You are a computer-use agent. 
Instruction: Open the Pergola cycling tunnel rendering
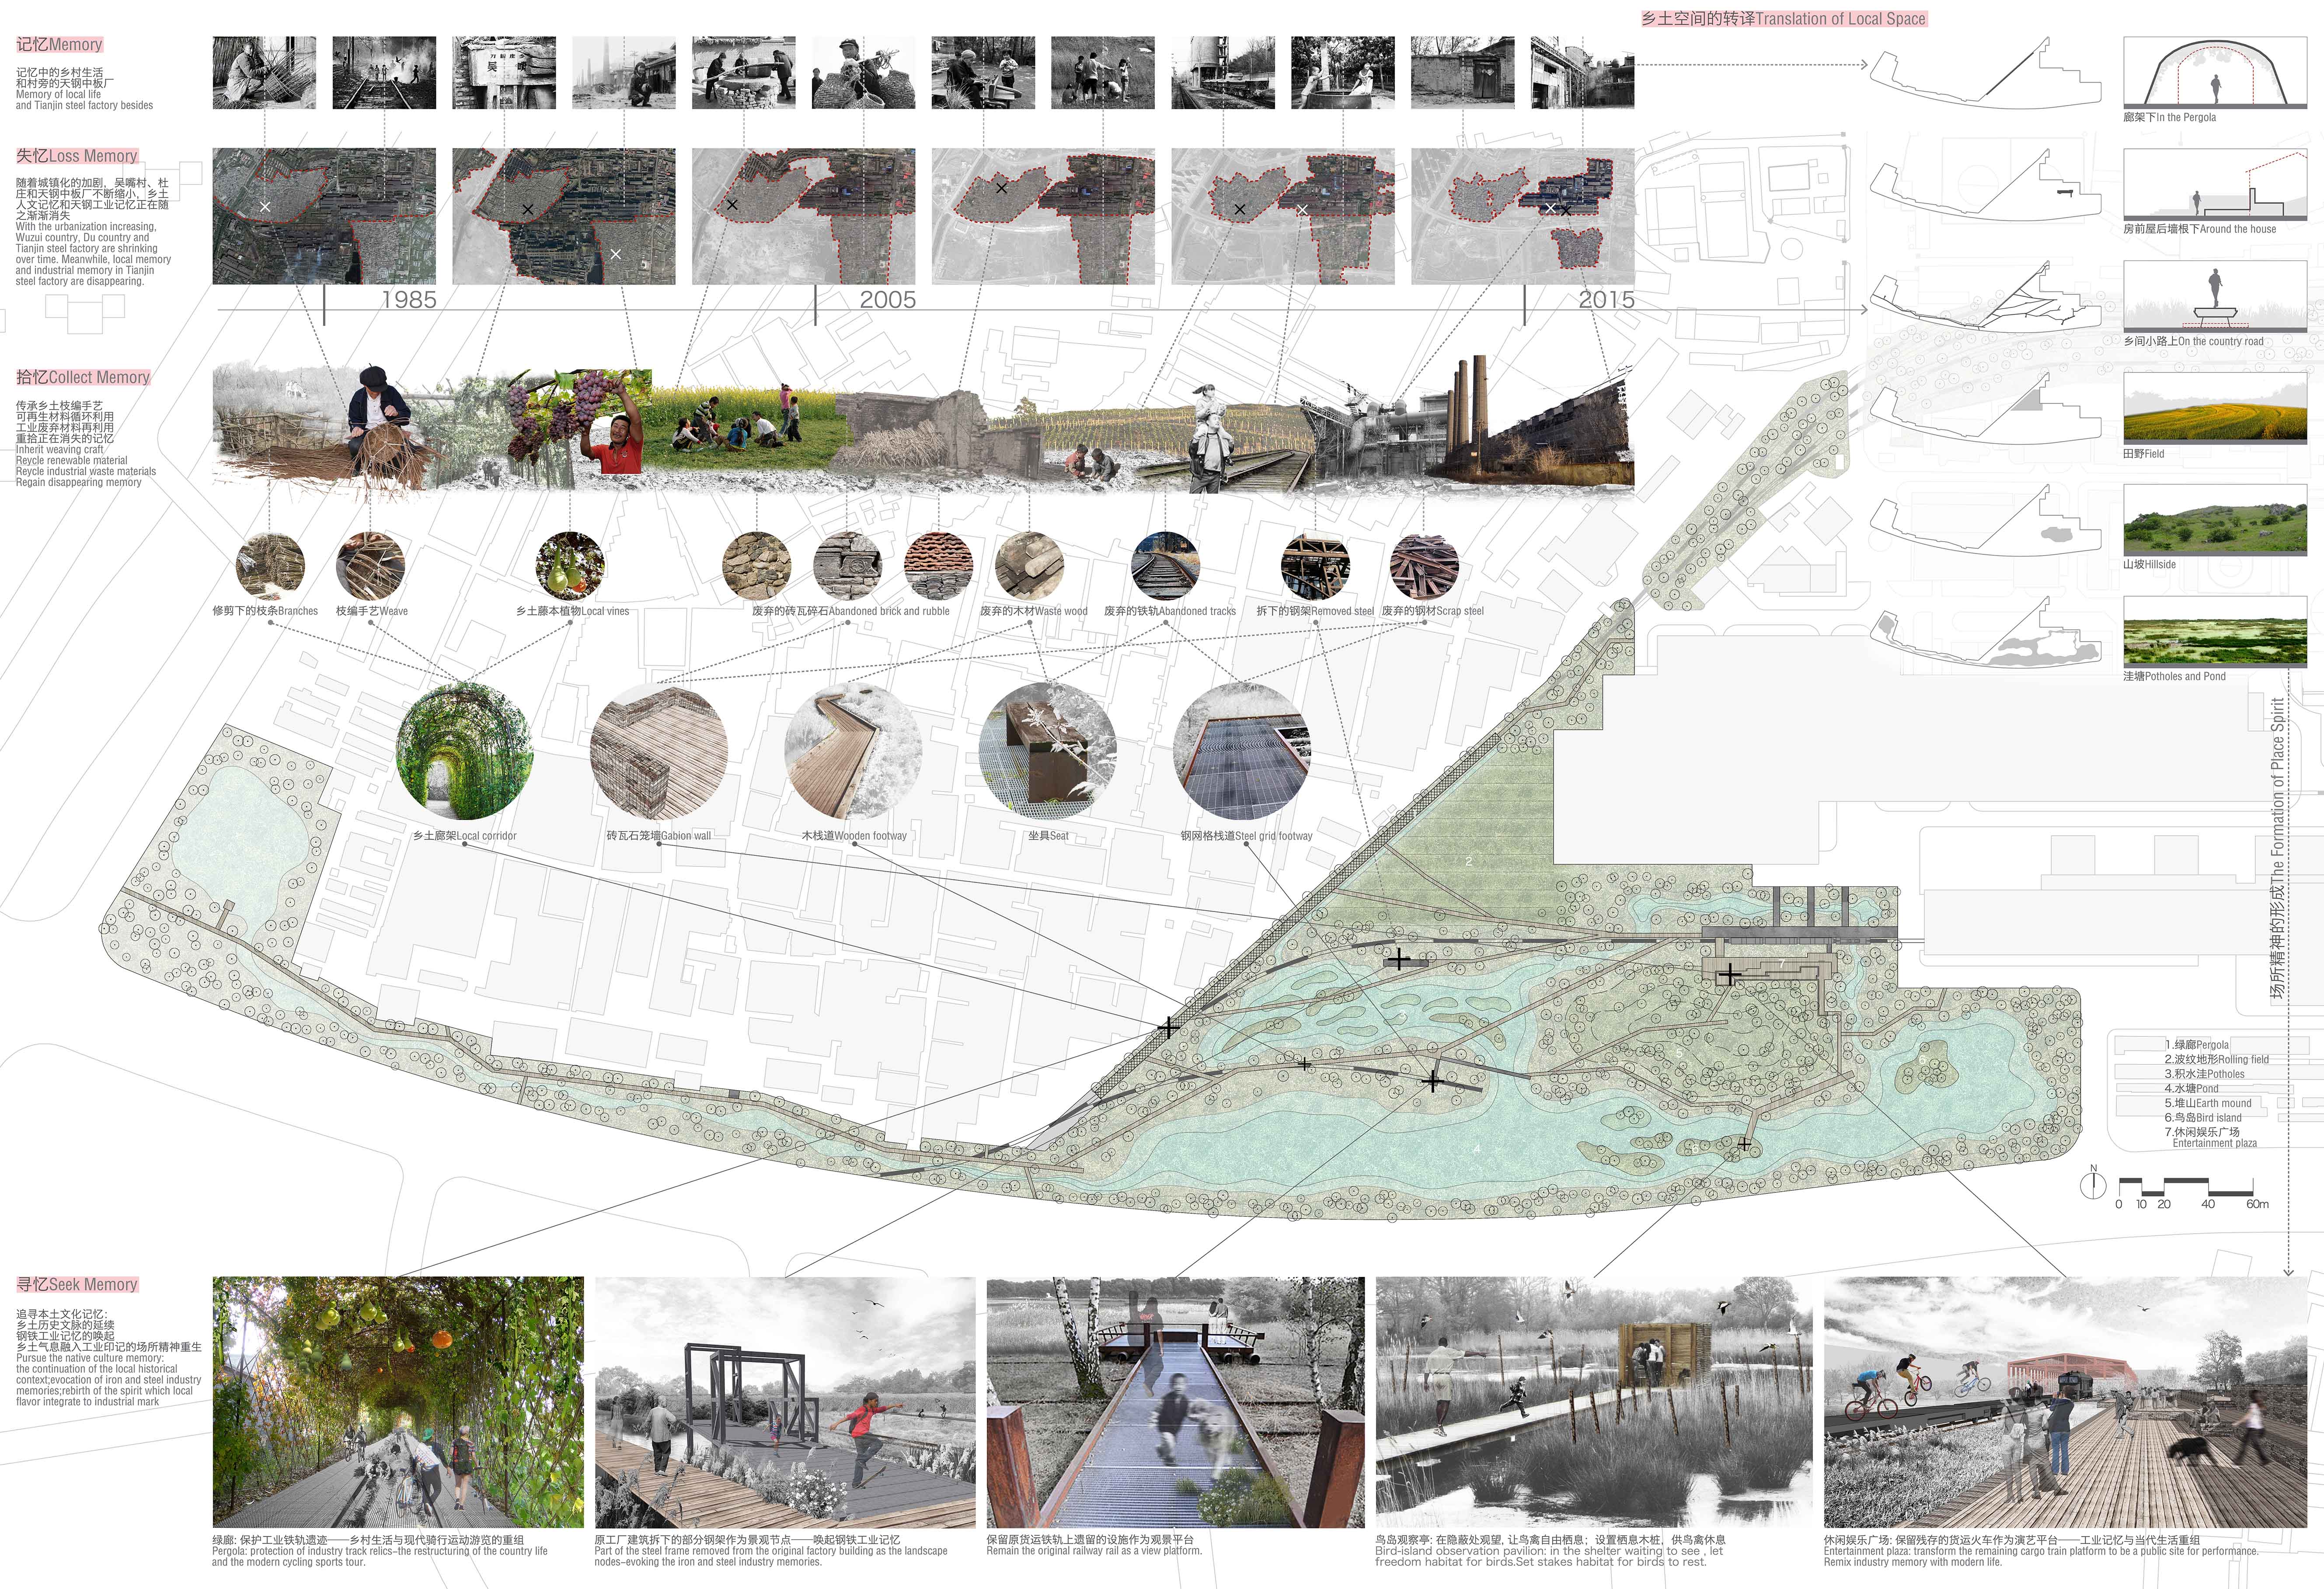point(398,1401)
